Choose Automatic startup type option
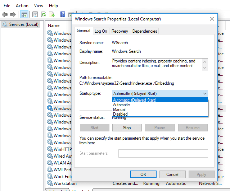The height and width of the screenshot is (191, 230). tap(160, 105)
